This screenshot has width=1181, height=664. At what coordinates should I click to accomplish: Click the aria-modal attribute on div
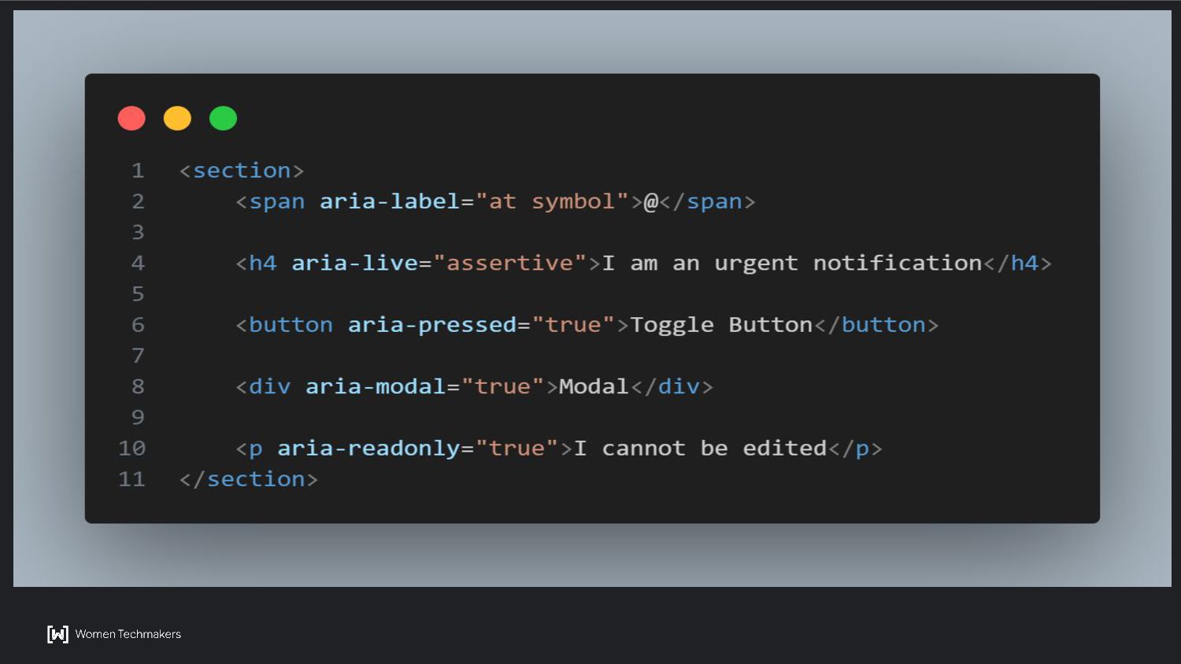pos(376,386)
